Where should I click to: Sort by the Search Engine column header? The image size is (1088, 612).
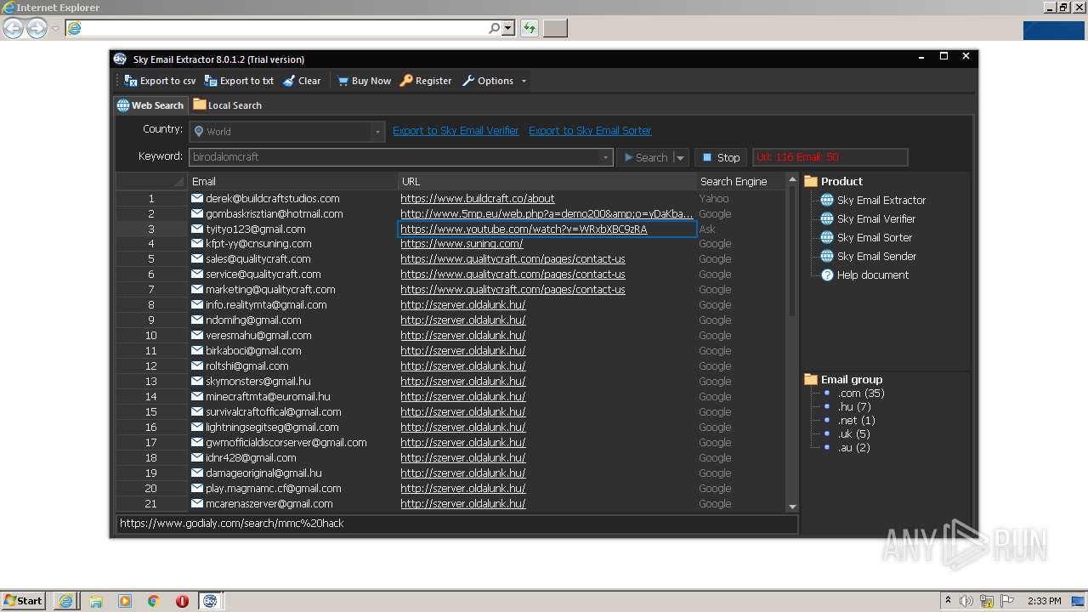739,181
